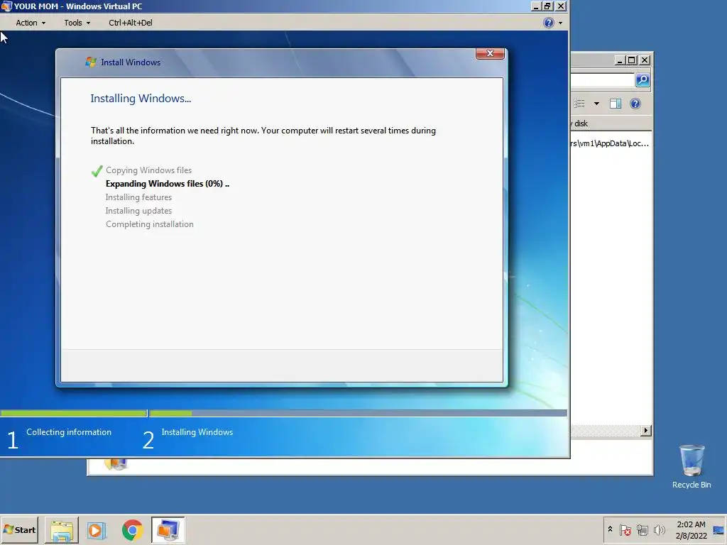The image size is (727, 545).
Task: Click the Action Center flag tray icon
Action: pyautogui.click(x=625, y=529)
